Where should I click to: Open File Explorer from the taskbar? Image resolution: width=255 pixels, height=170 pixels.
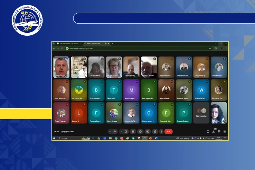point(110,138)
